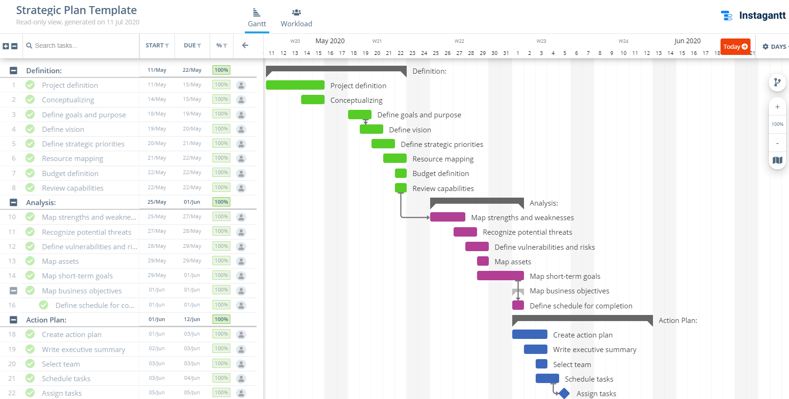Click the Search tasks input field
The height and width of the screenshot is (399, 789).
click(84, 46)
